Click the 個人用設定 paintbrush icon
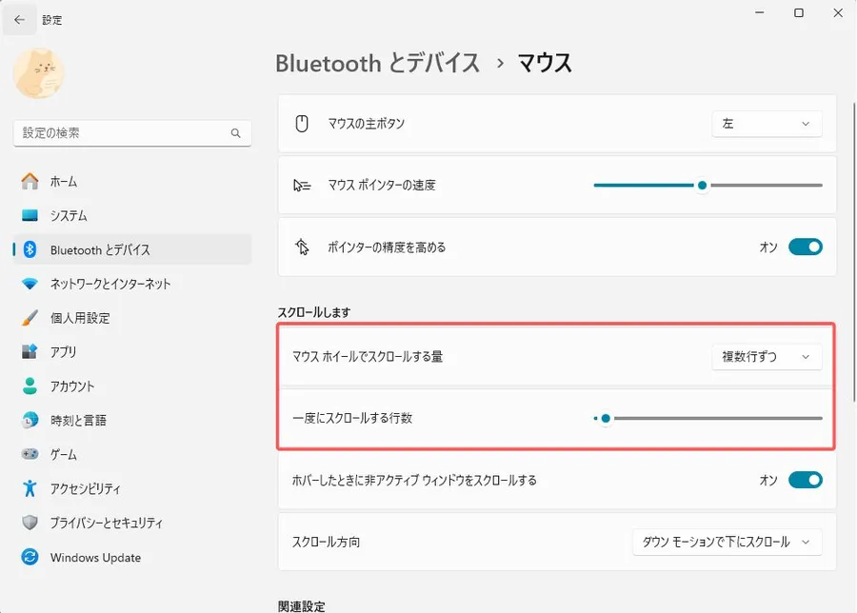This screenshot has width=857, height=613. (x=30, y=318)
